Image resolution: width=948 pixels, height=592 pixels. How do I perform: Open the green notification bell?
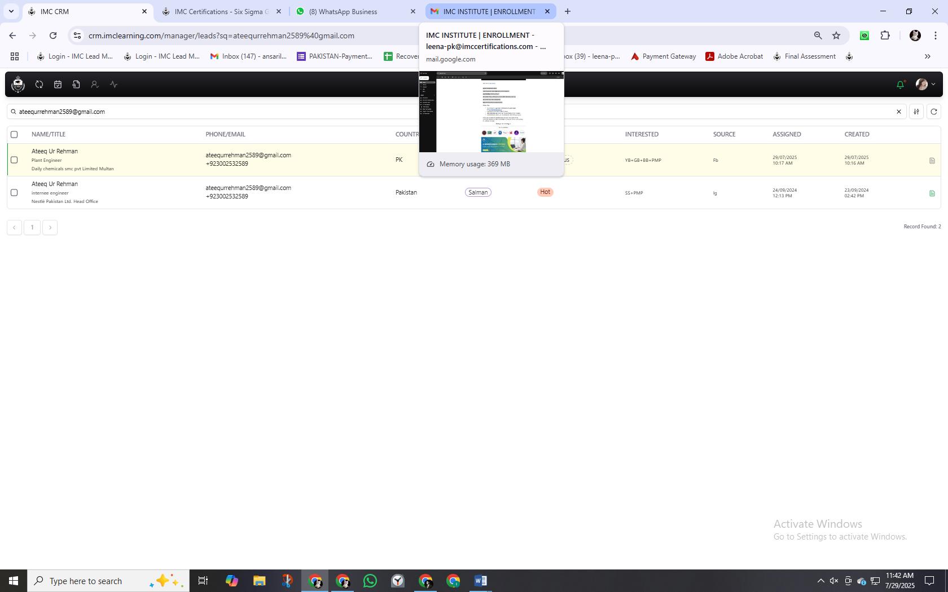(900, 85)
